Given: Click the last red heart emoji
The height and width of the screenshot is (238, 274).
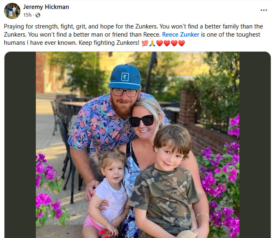Looking at the screenshot, I should [x=182, y=43].
